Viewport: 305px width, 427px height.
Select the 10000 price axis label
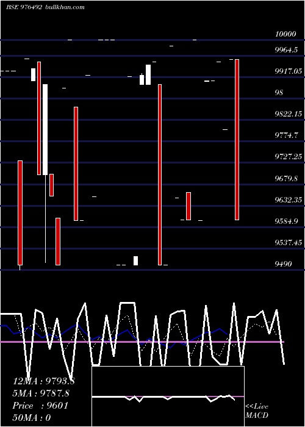tap(285, 34)
